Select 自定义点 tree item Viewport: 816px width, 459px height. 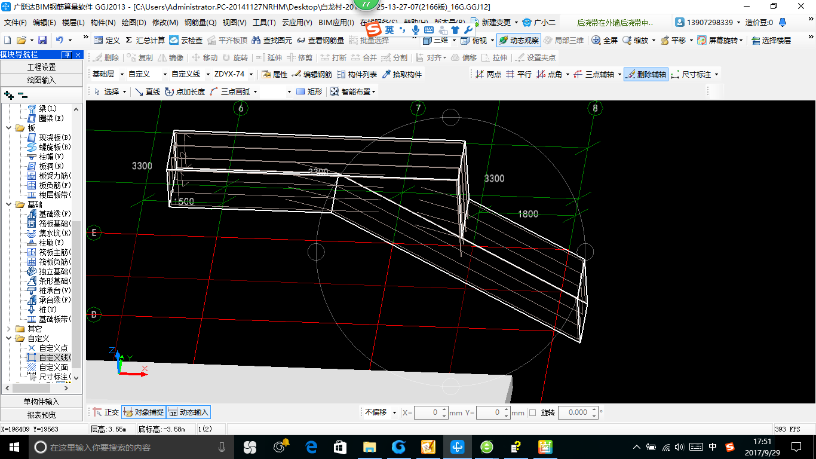[48, 348]
